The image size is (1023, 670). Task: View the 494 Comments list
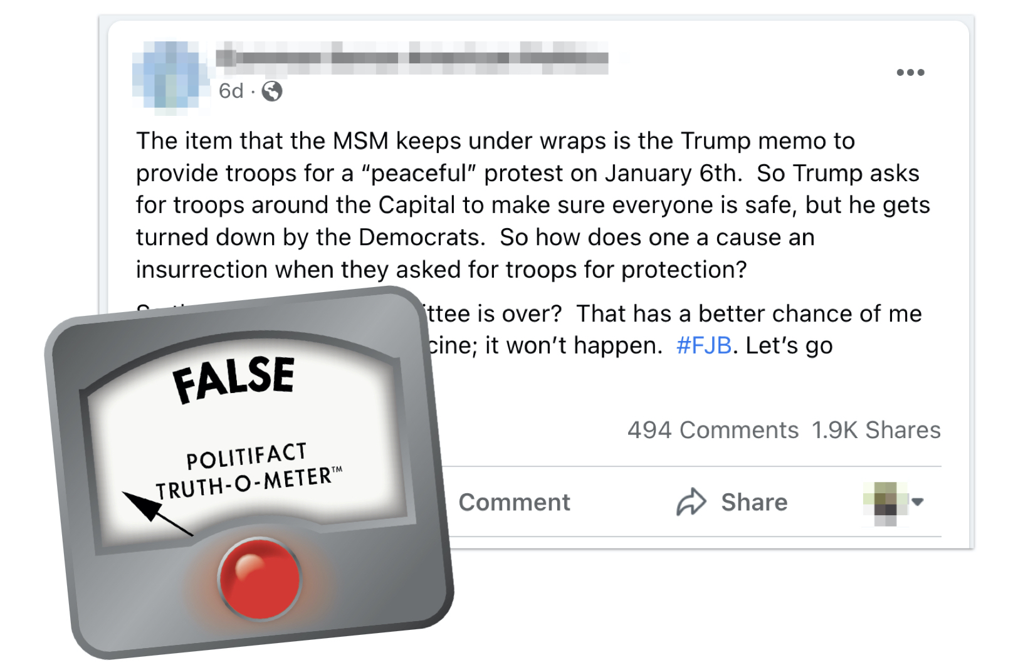pos(711,430)
